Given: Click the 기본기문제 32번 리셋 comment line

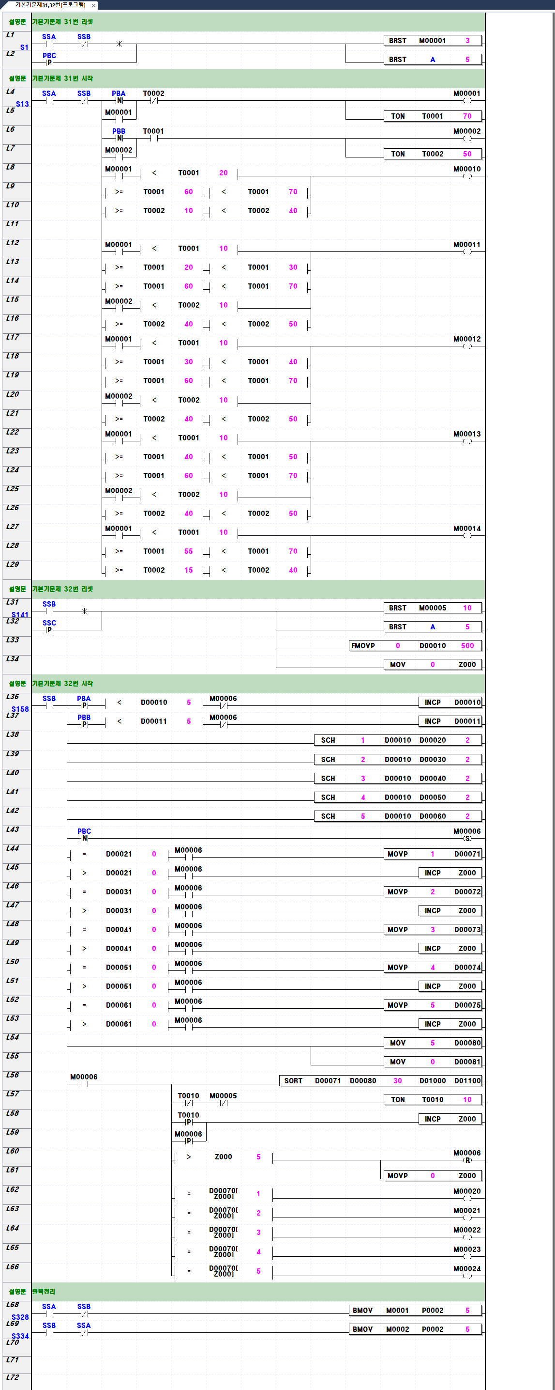Looking at the screenshot, I should click(x=62, y=589).
